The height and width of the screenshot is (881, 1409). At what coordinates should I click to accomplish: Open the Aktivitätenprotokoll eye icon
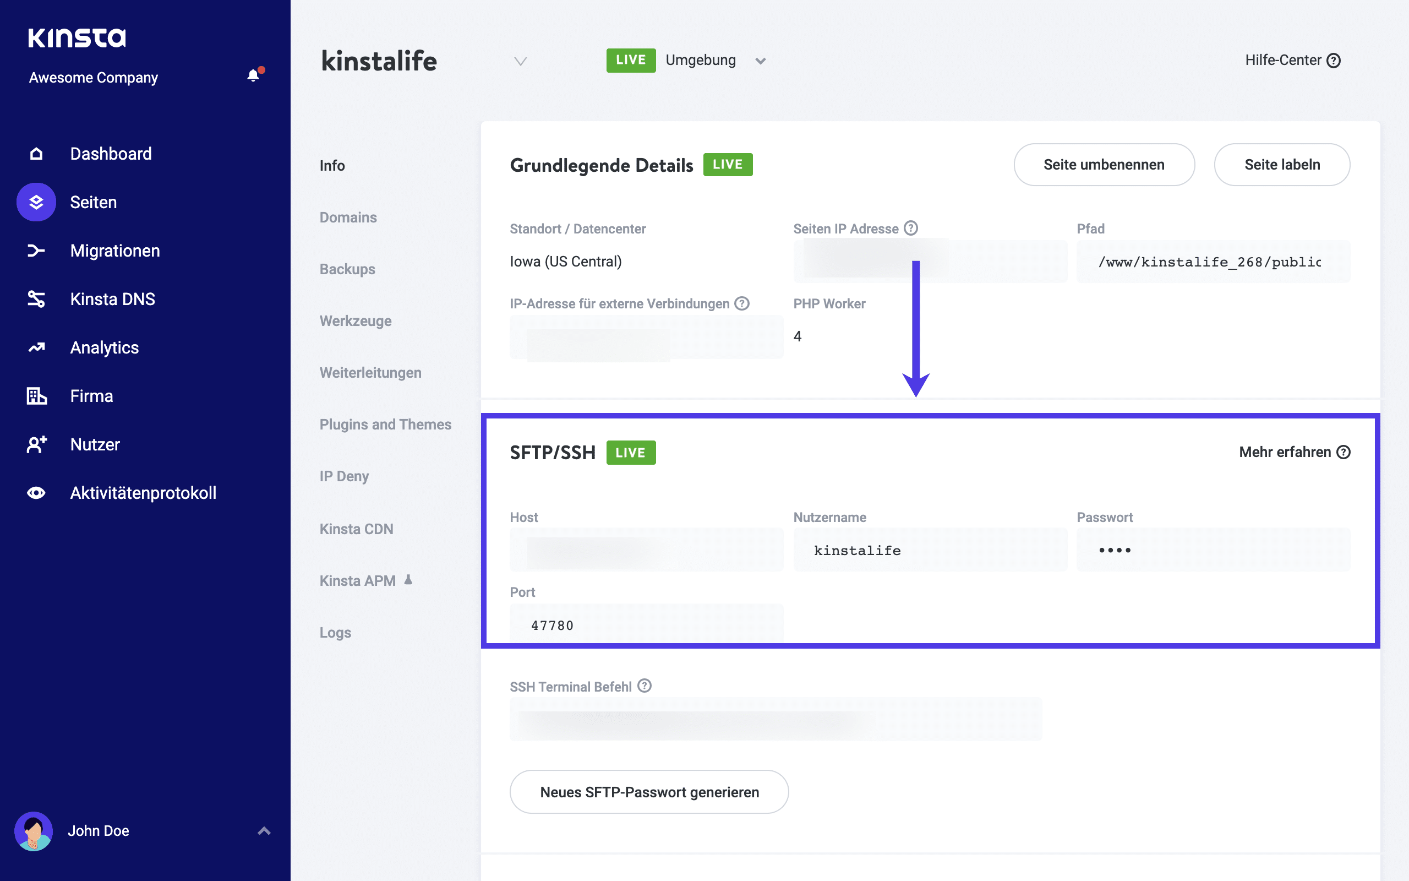tap(36, 492)
